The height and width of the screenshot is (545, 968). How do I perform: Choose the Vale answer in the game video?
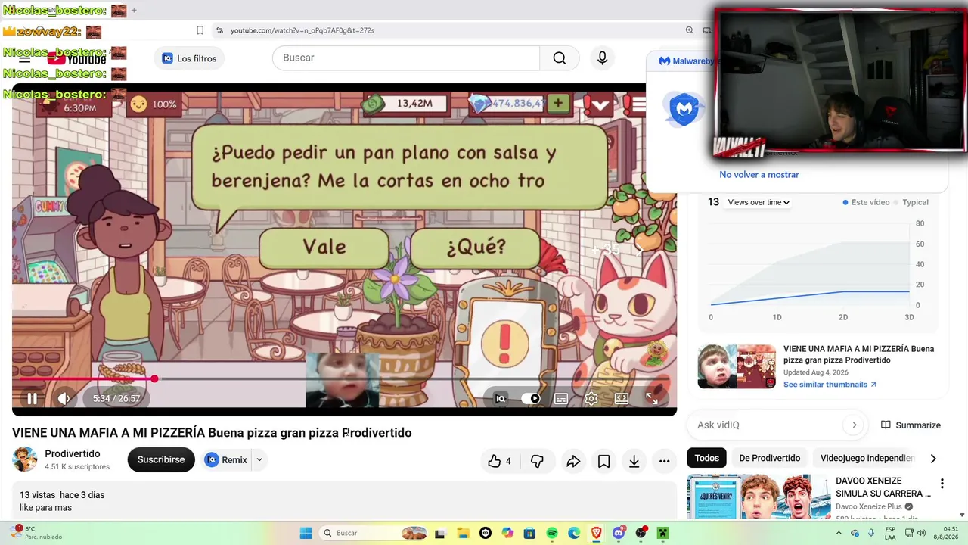tap(324, 247)
